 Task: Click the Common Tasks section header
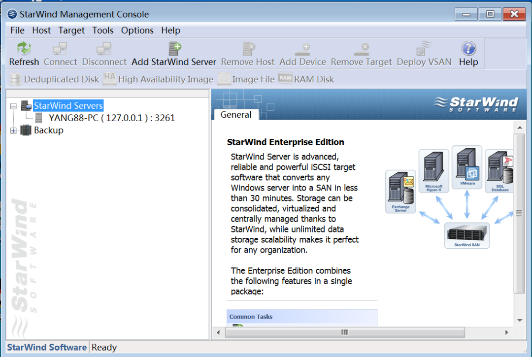301,317
